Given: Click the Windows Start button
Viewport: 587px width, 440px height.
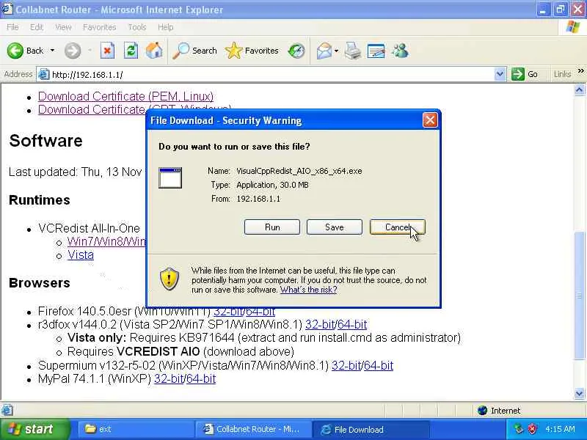Looking at the screenshot, I should point(34,429).
